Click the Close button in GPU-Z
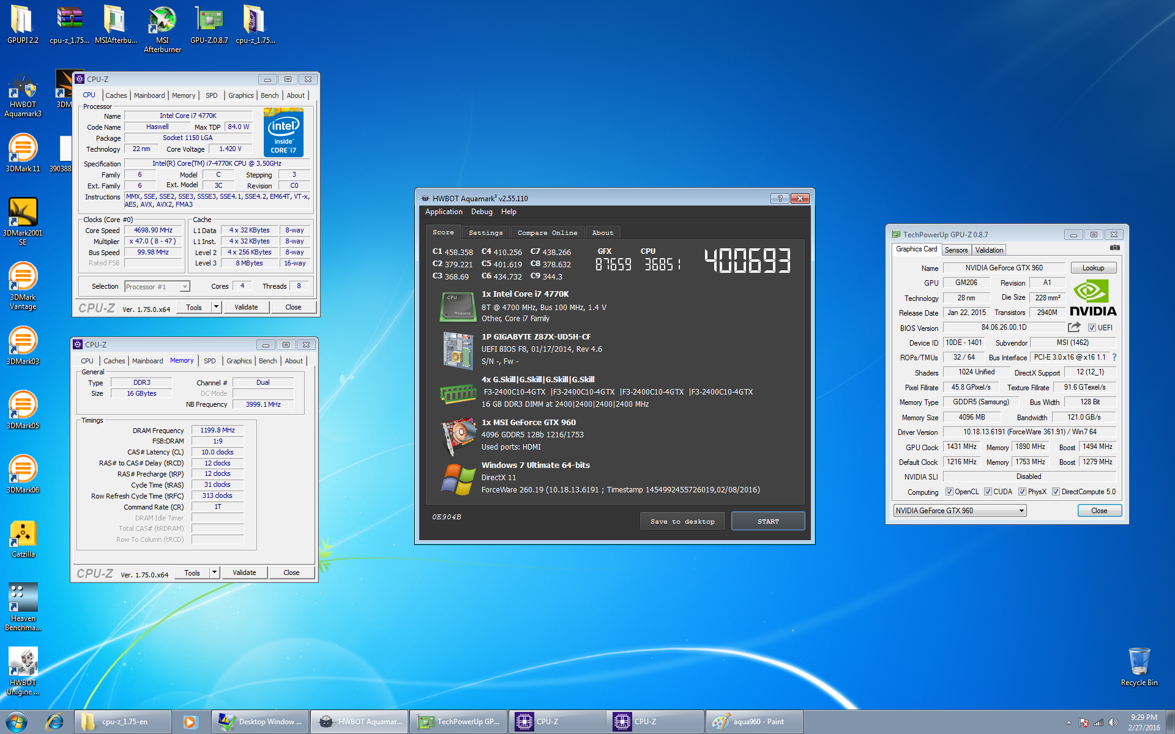 (1099, 511)
